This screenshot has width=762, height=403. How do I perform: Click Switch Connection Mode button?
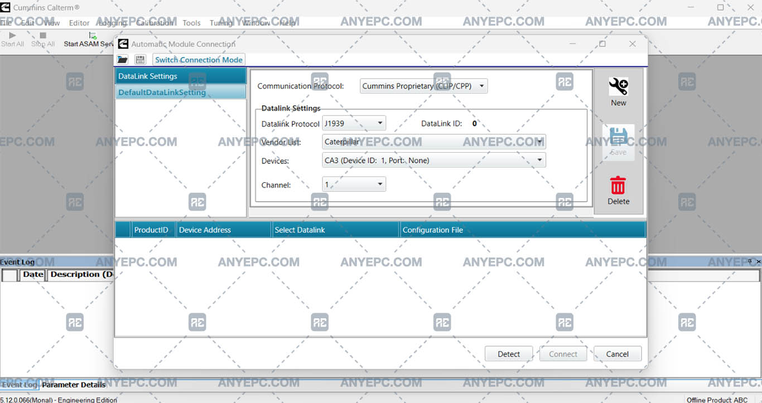pos(199,60)
